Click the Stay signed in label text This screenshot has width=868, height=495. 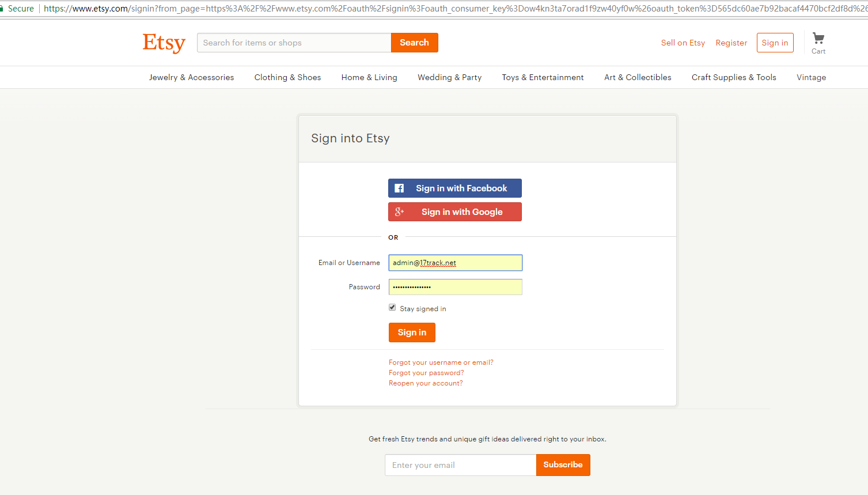click(423, 309)
